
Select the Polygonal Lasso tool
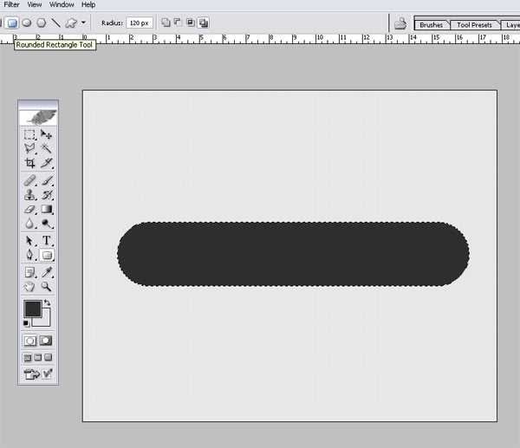29,148
